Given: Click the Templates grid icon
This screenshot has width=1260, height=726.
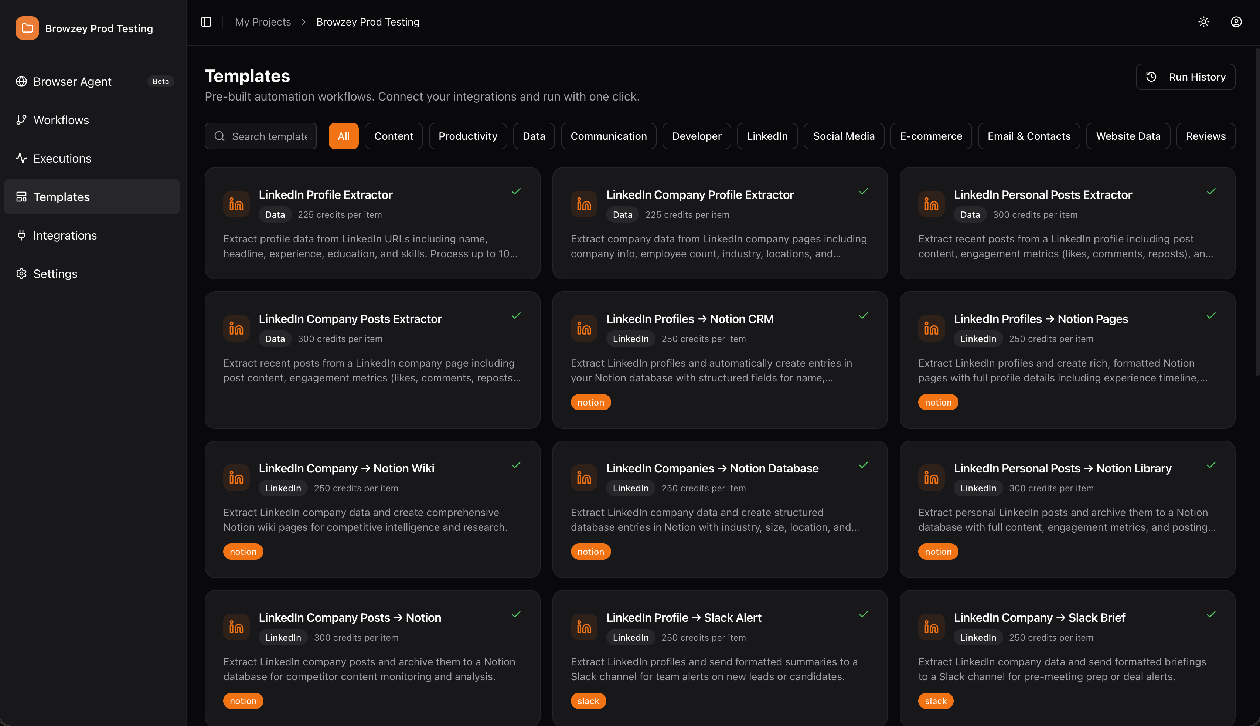Looking at the screenshot, I should [21, 196].
